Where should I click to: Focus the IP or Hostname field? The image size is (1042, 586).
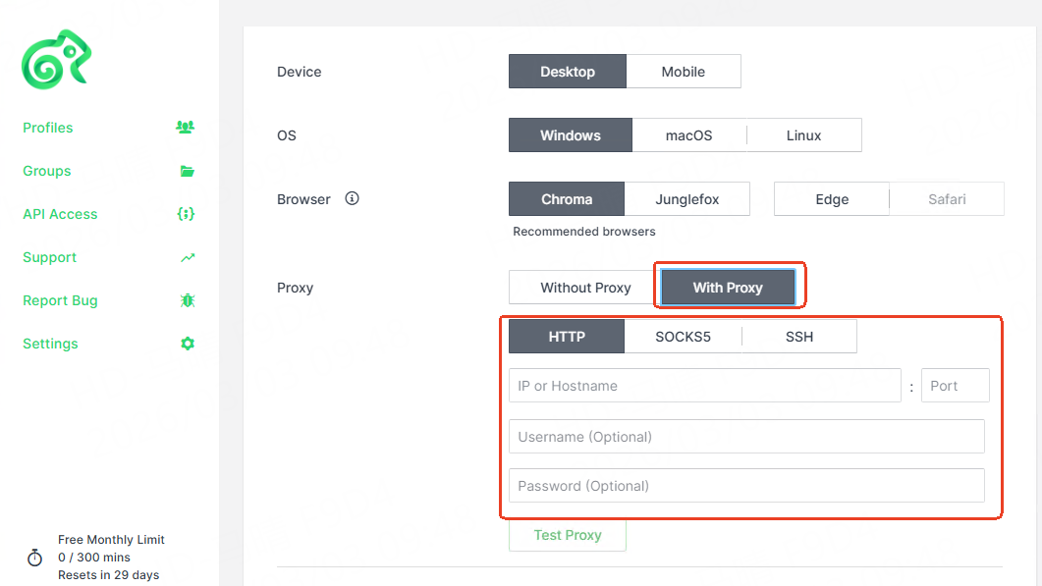click(704, 386)
